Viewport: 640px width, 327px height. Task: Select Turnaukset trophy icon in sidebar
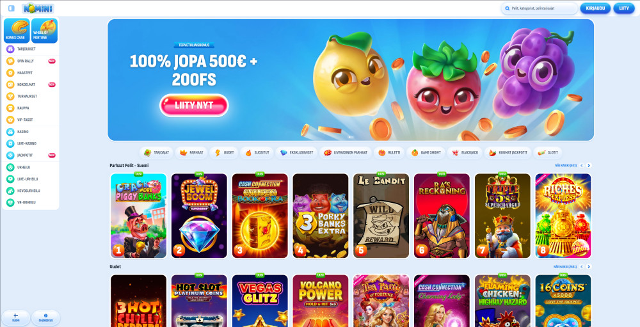[x=10, y=97]
